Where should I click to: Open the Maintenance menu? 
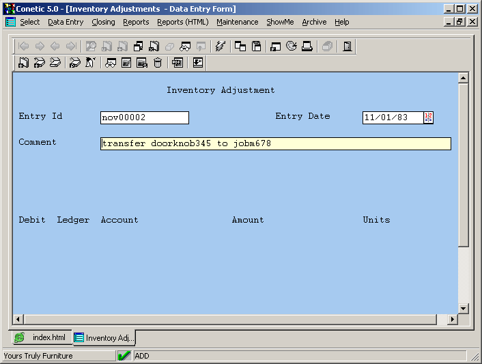237,22
